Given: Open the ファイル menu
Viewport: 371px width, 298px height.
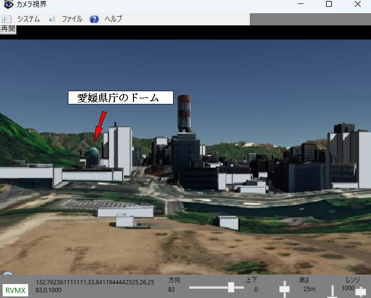Looking at the screenshot, I should point(72,19).
